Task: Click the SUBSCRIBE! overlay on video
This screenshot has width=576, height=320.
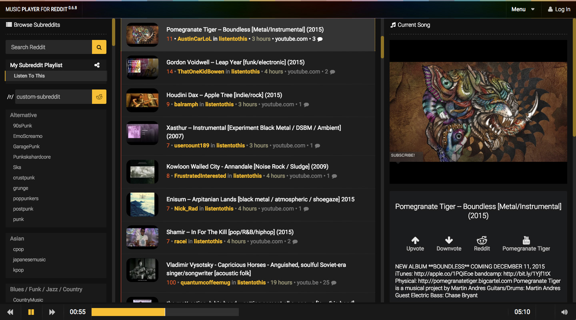Action: click(x=403, y=155)
